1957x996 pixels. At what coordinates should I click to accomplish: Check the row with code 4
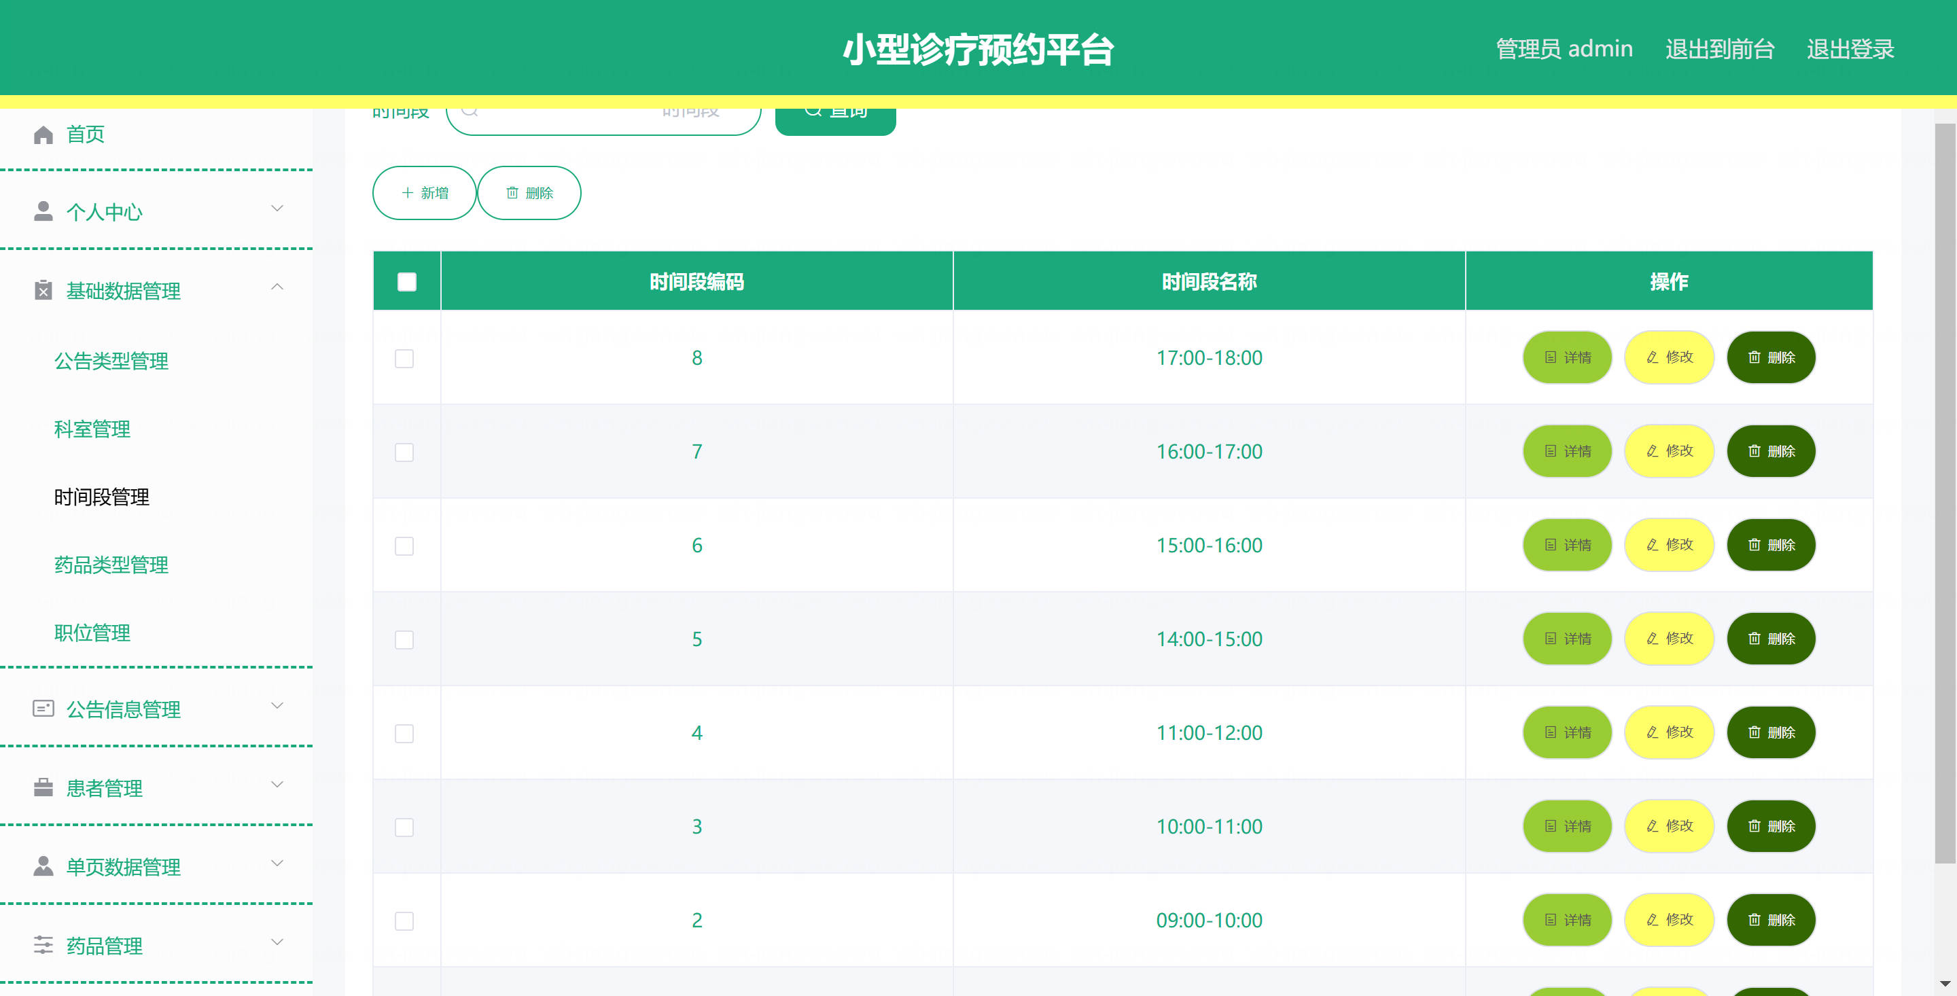click(x=404, y=733)
